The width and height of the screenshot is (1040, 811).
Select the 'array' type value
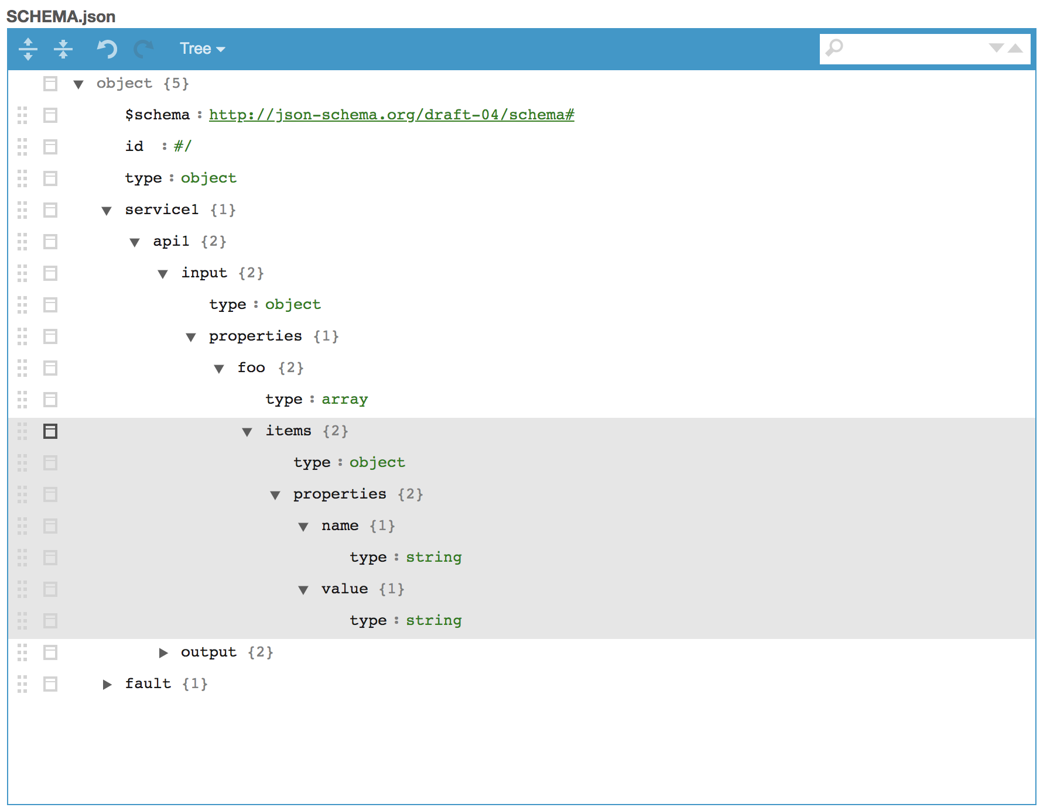[x=345, y=400]
